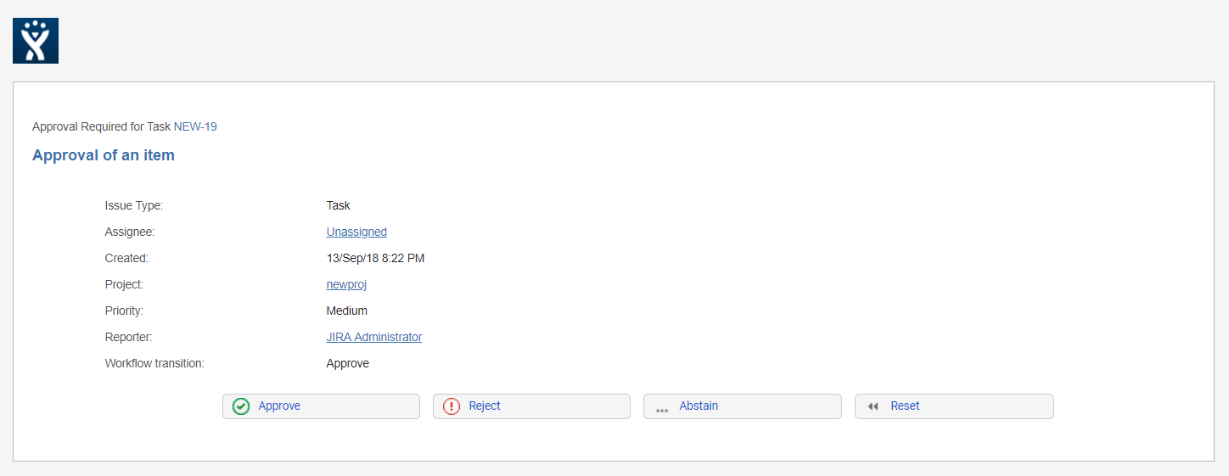This screenshot has height=476, width=1229.
Task: Open the NEW-19 task link
Action: (x=195, y=126)
